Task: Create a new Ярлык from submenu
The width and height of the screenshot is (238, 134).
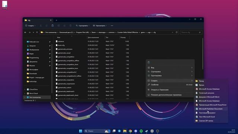Action: [211, 85]
